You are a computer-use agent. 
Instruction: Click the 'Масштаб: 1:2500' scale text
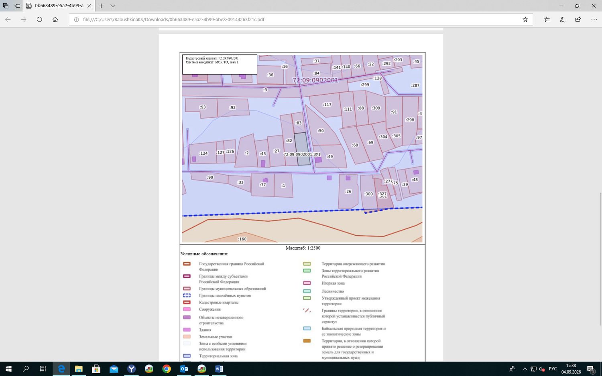(x=303, y=248)
